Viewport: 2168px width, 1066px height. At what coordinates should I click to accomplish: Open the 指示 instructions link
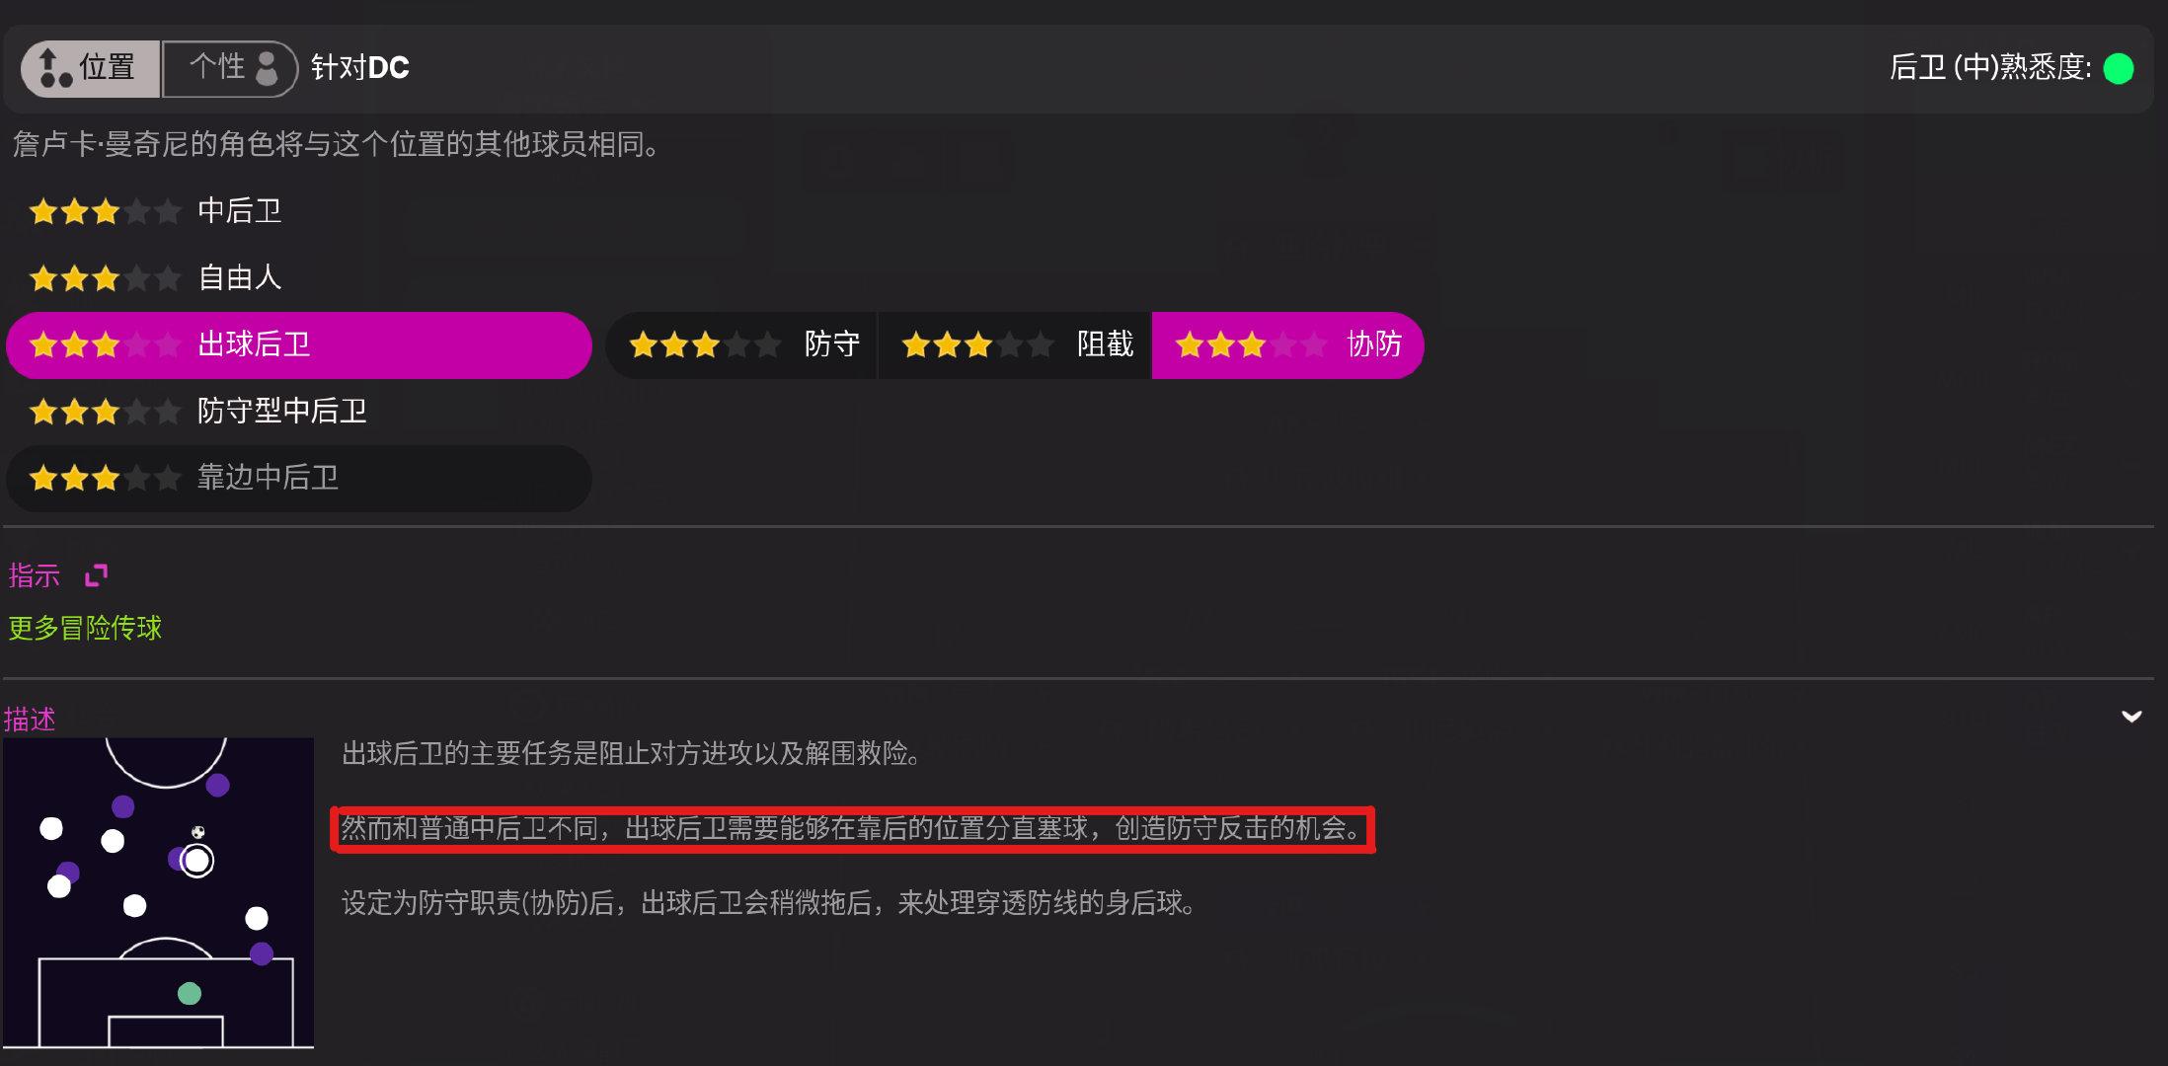click(x=35, y=575)
